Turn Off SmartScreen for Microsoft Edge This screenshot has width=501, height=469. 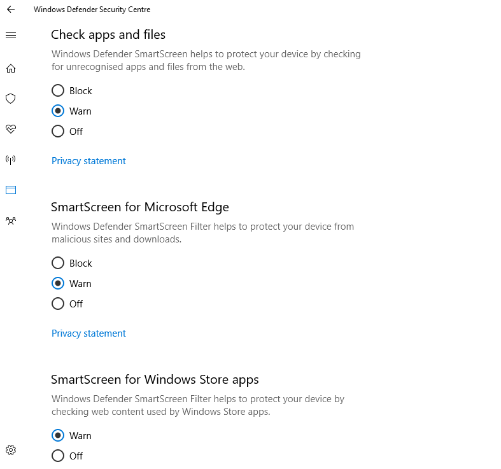click(x=58, y=304)
